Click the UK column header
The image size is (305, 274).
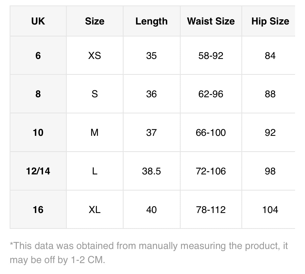(x=38, y=21)
